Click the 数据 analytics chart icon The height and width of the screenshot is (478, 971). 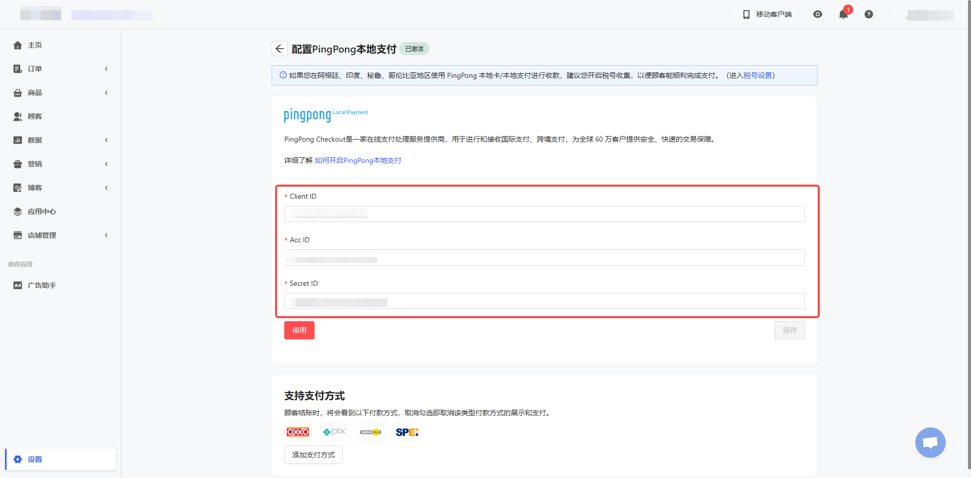click(x=18, y=140)
